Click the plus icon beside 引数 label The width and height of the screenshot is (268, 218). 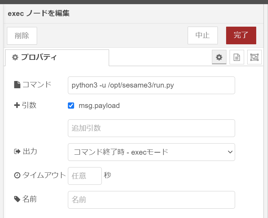pos(17,105)
